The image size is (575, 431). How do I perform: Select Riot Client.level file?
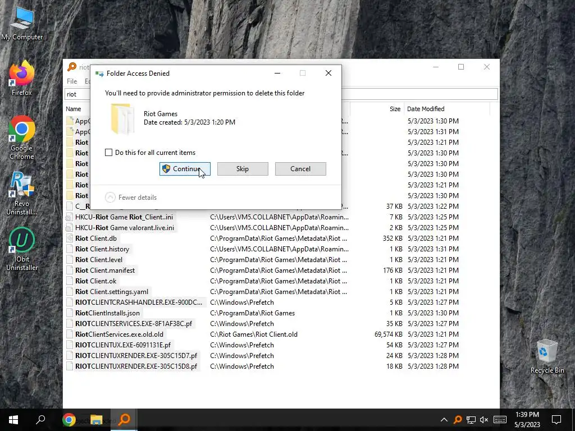[x=99, y=259]
